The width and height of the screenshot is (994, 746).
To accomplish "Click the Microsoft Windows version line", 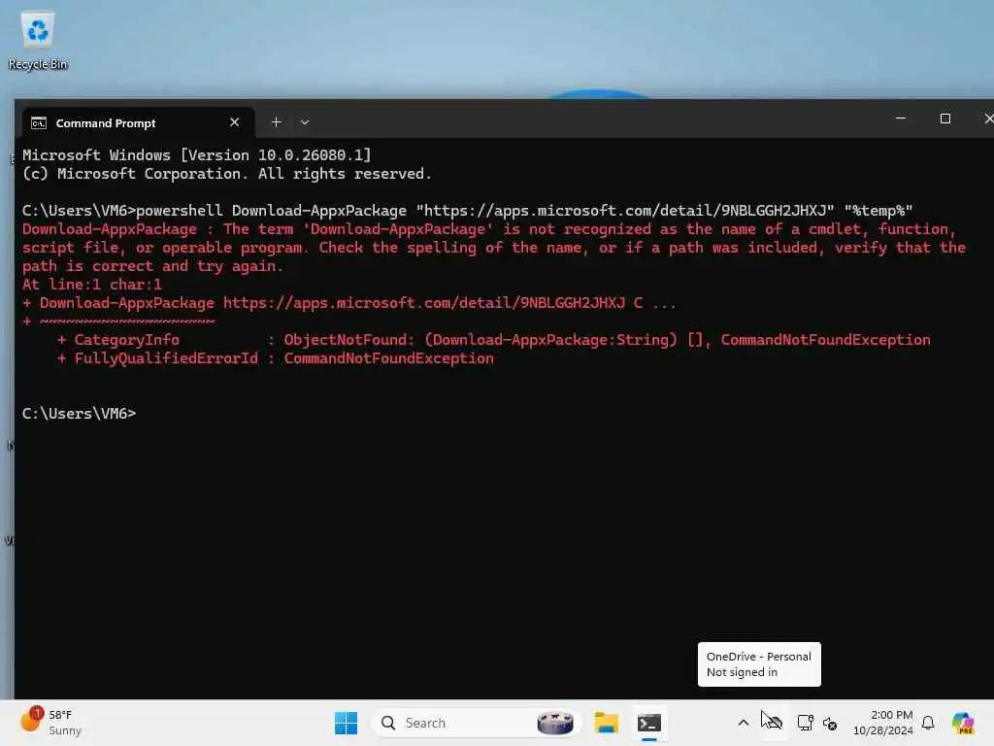I will click(x=196, y=154).
